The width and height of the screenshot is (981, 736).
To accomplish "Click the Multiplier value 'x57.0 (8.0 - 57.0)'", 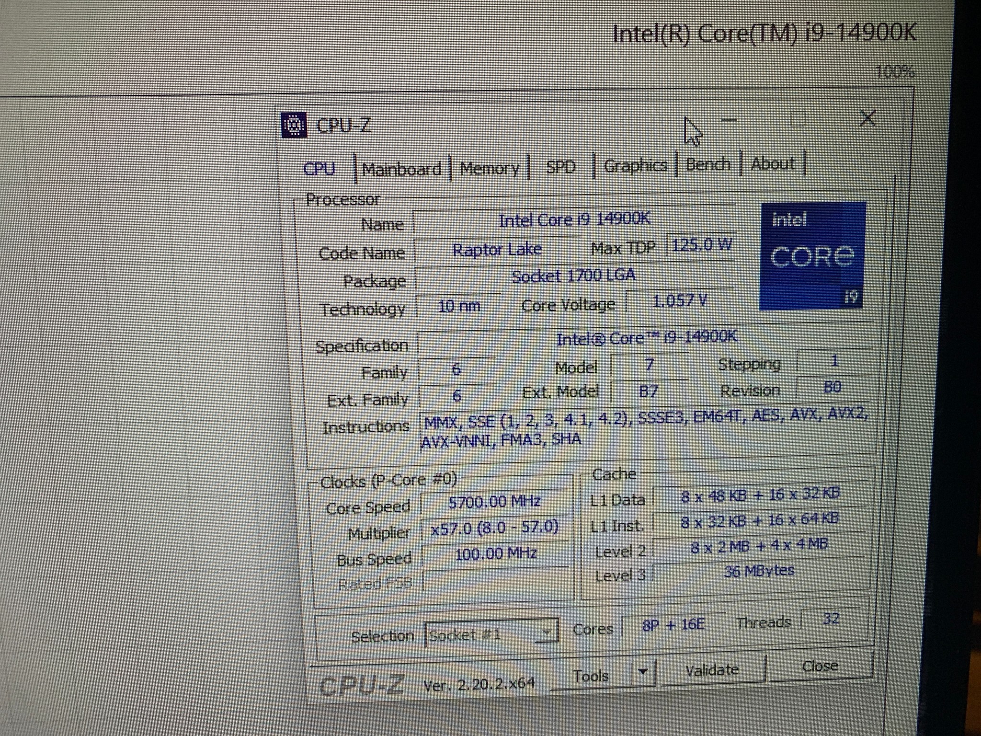I will (495, 528).
